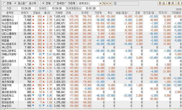Viewport: 182px width, 110px height.
Task: Select the 한국전력 row
Action: 92,30
